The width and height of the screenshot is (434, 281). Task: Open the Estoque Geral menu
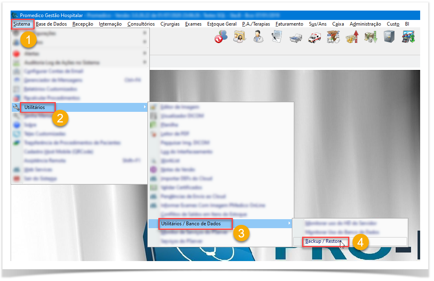[x=221, y=24]
